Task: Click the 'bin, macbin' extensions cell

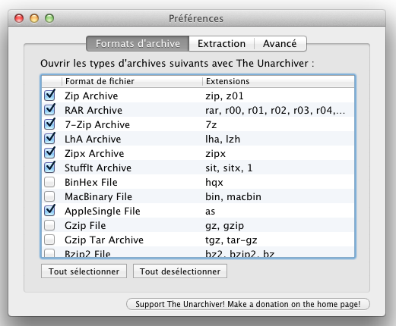Action: coord(233,197)
